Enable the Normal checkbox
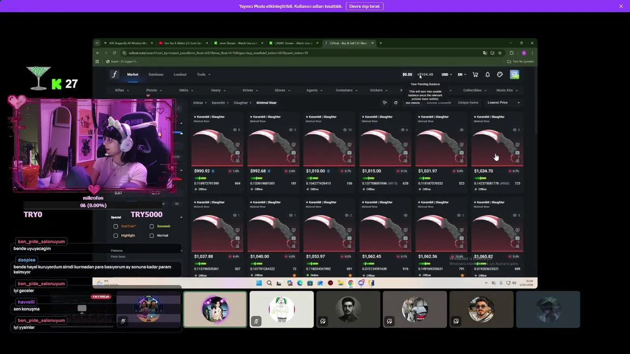Viewport: 630px width, 354px height. click(152, 236)
